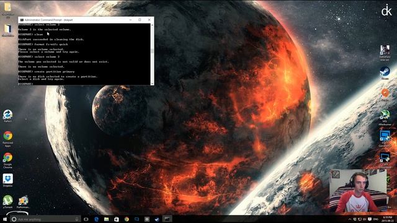Image resolution: width=397 pixels, height=223 pixels.
Task: Open Task View from the taskbar
Action: coord(86,219)
